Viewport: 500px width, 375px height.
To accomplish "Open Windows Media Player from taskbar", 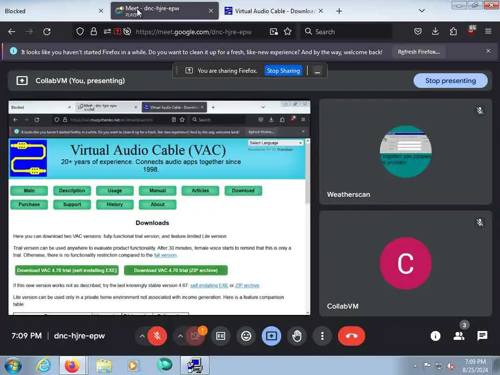I will (133, 365).
